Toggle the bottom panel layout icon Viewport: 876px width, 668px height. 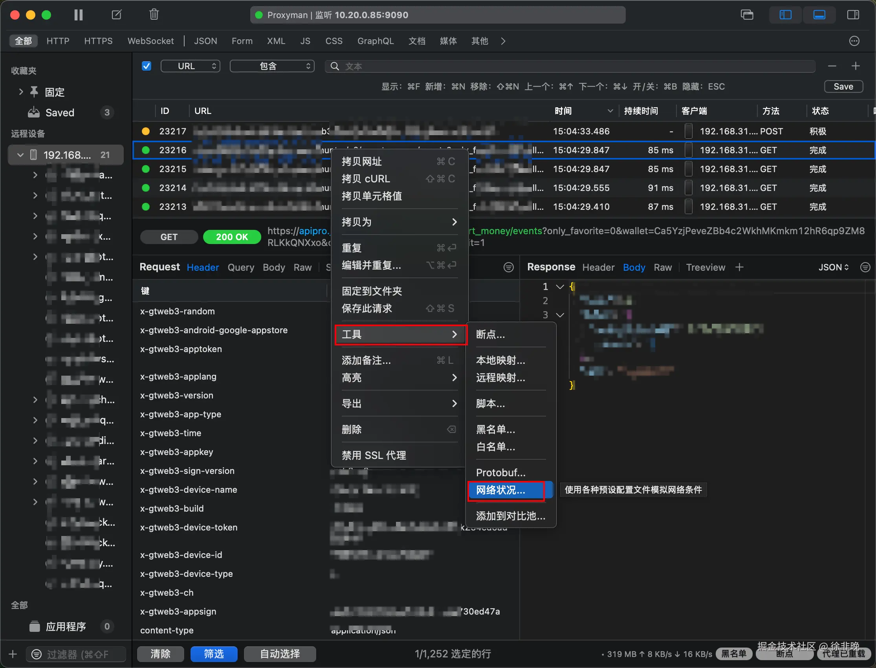[819, 15]
